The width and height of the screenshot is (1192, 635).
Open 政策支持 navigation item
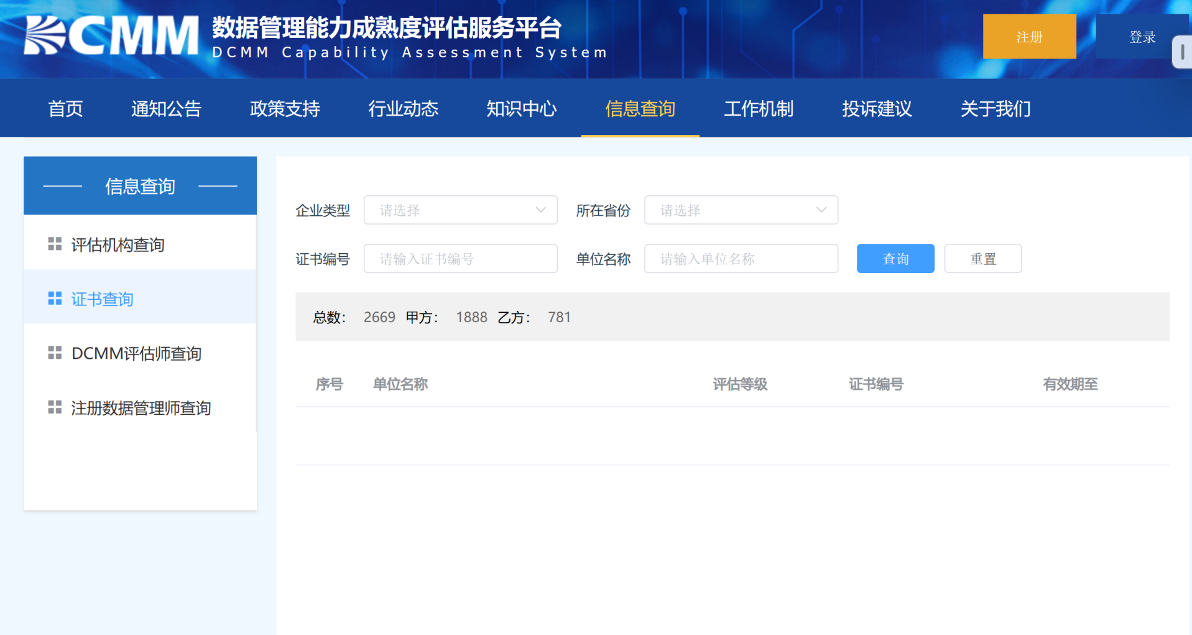(285, 109)
